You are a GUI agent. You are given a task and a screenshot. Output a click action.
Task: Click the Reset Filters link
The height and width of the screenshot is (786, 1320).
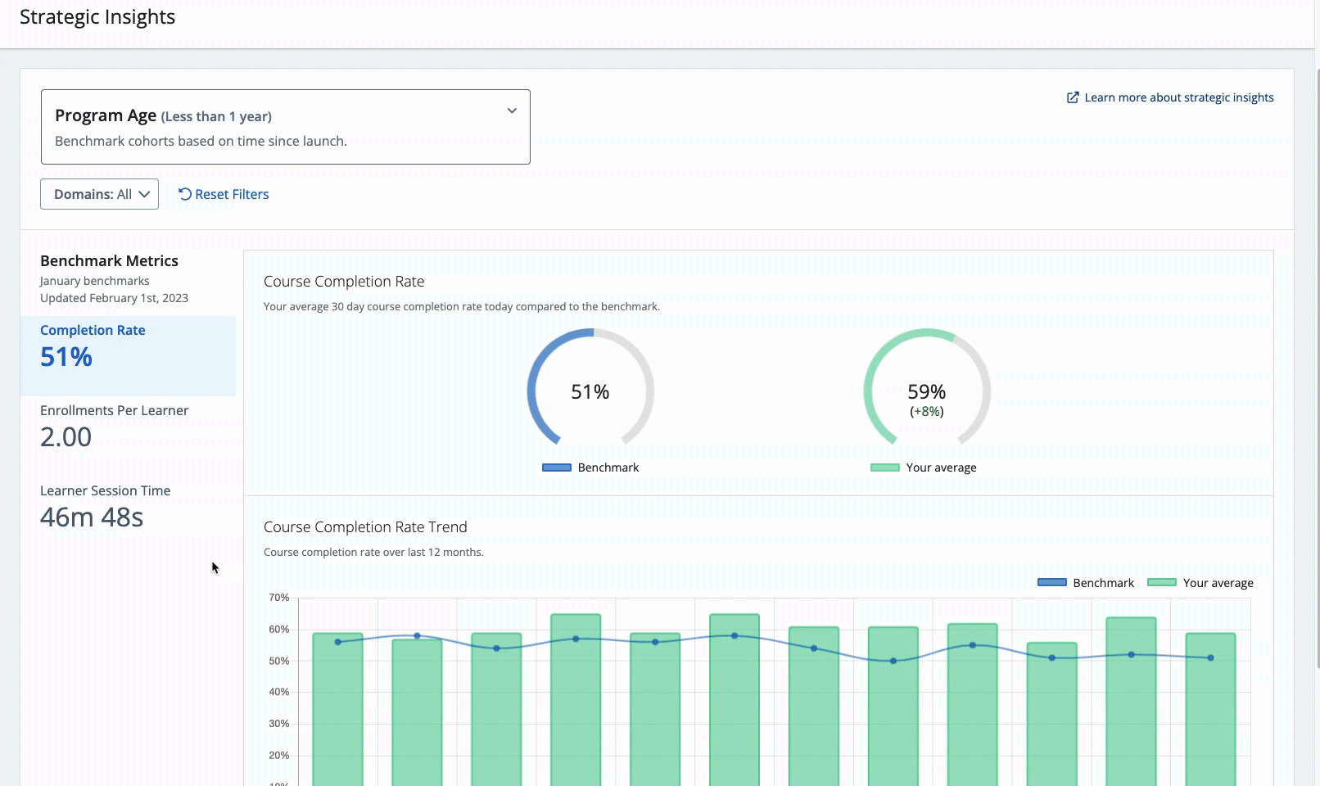coord(224,194)
